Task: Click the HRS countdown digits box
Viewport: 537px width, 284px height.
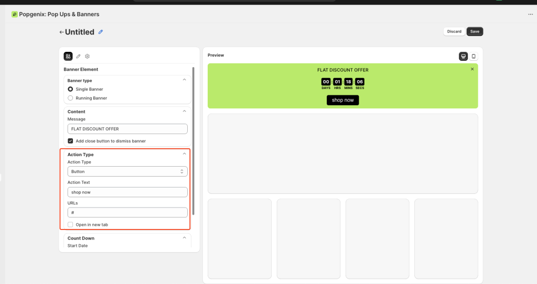Action: [337, 82]
